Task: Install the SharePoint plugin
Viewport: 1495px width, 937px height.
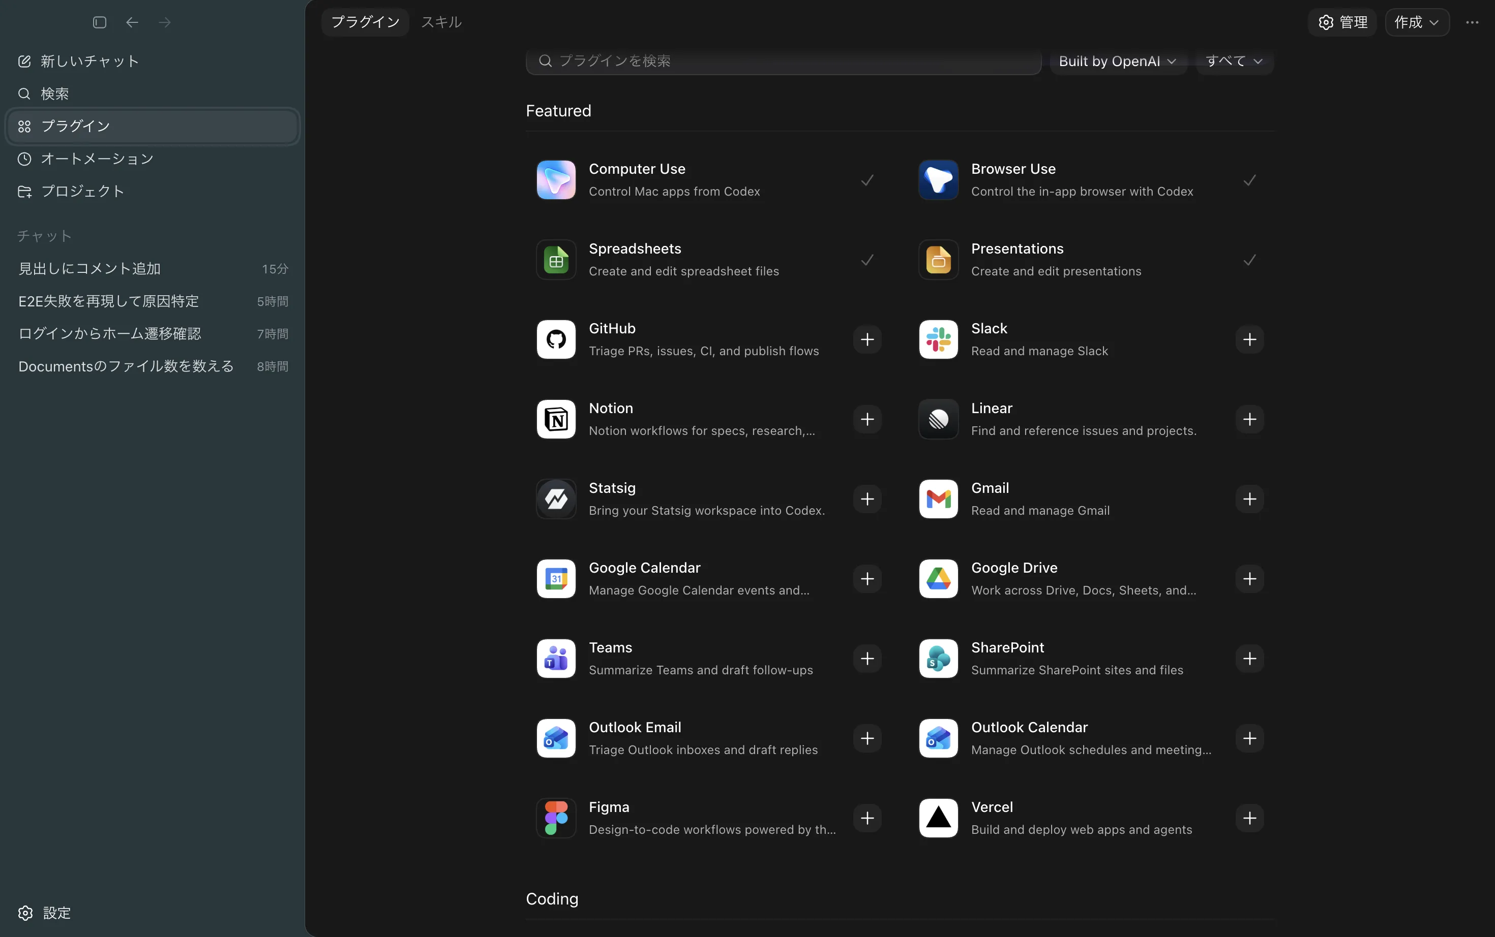Action: point(1249,659)
